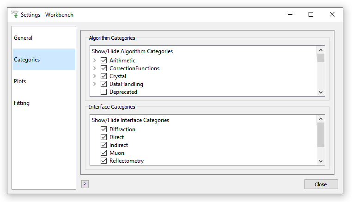This screenshot has height=202, width=352.
Task: Click the Interface Categories scrollbar thumb
Action: point(321,135)
